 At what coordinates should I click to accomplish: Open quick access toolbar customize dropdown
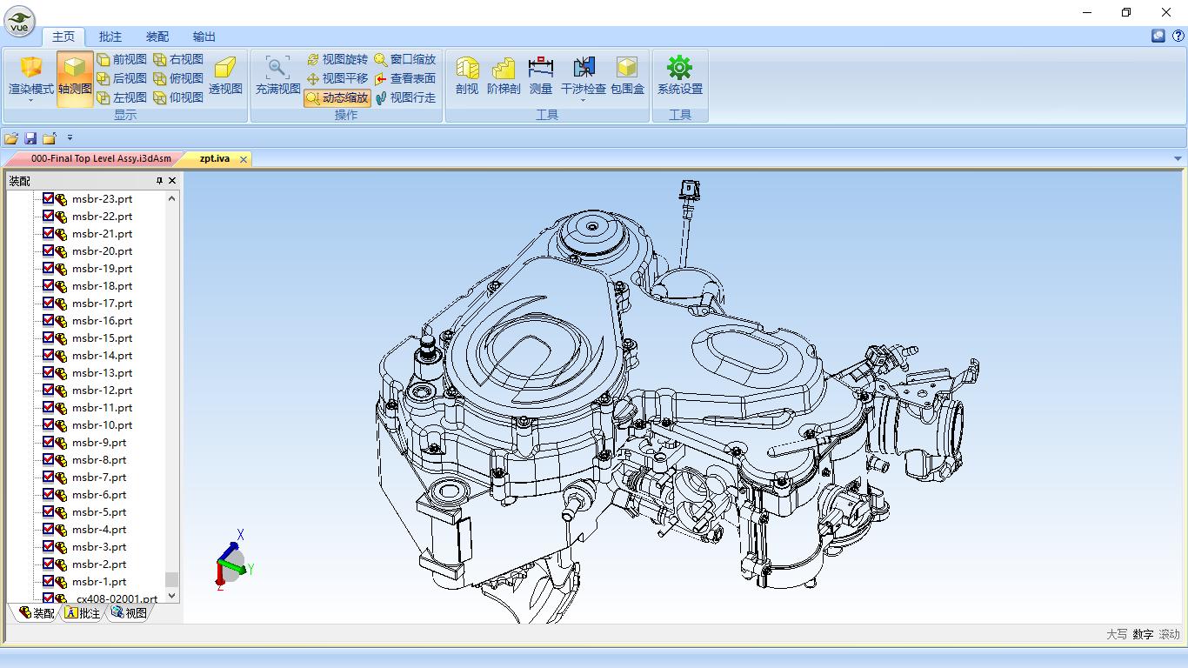[70, 137]
